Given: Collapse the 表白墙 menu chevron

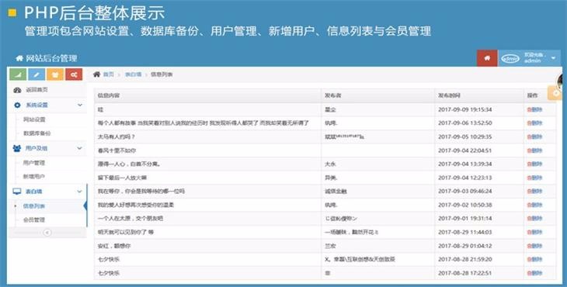Looking at the screenshot, I should (80, 192).
